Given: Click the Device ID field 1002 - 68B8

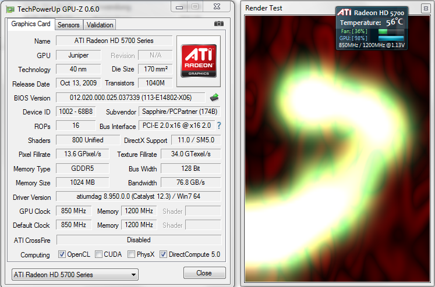Looking at the screenshot, I should 76,112.
